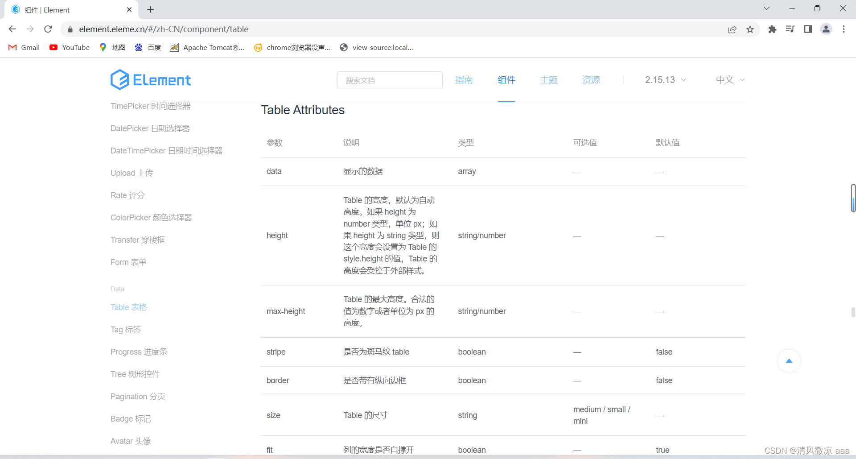Open the 百度 bookmark
The image size is (856, 459).
point(148,47)
